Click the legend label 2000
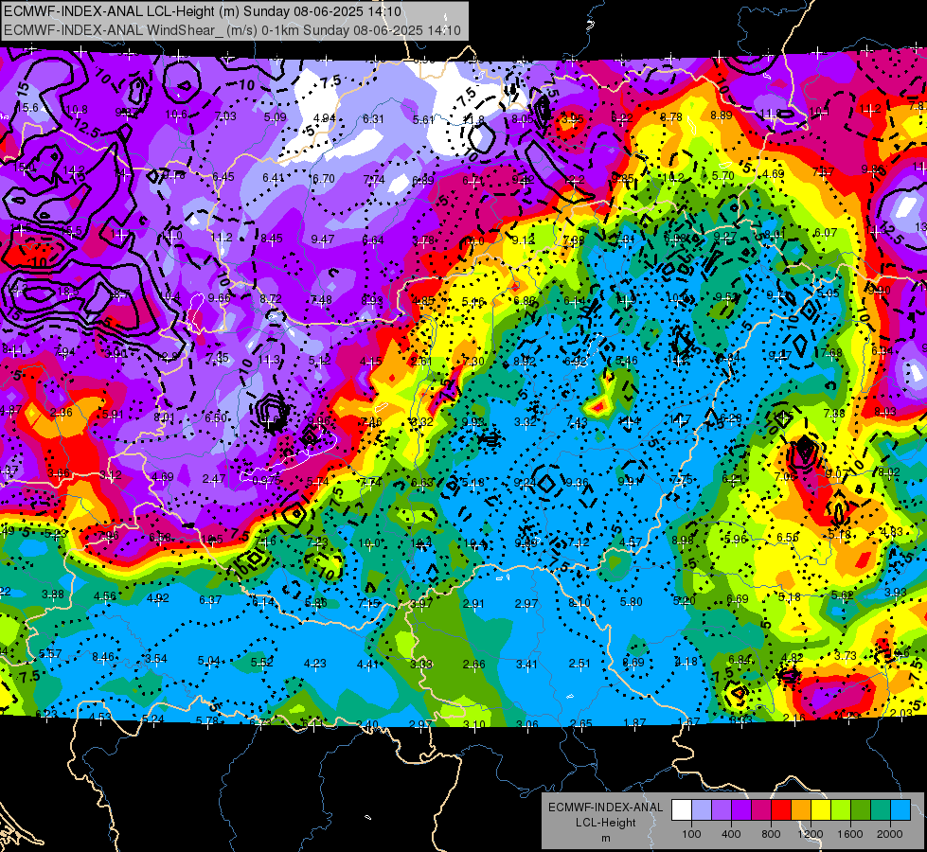Image resolution: width=927 pixels, height=852 pixels. (890, 834)
